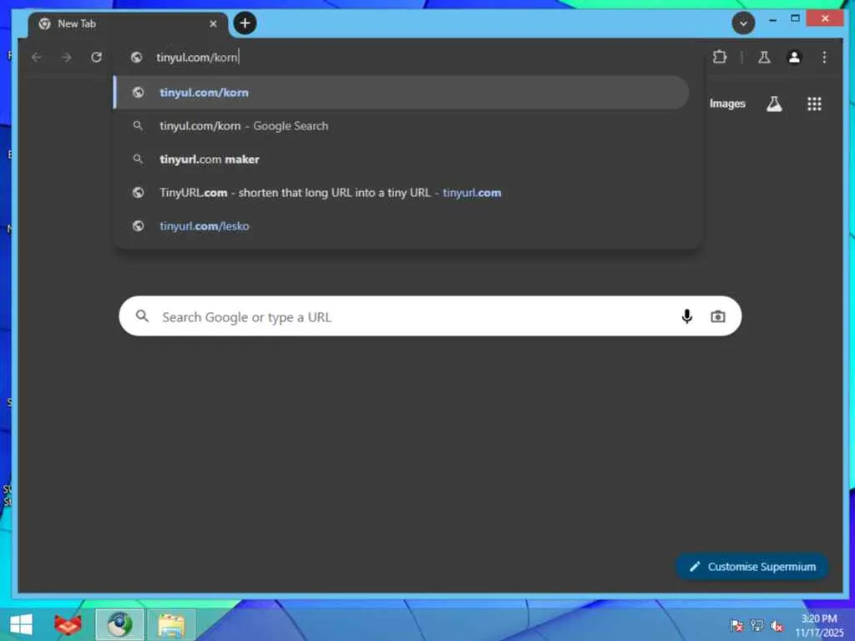
Task: Click the Supermium browser taskbar icon
Action: pyautogui.click(x=119, y=624)
